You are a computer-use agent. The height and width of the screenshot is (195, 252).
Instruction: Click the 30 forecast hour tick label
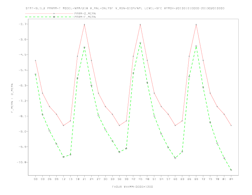pos(105,179)
